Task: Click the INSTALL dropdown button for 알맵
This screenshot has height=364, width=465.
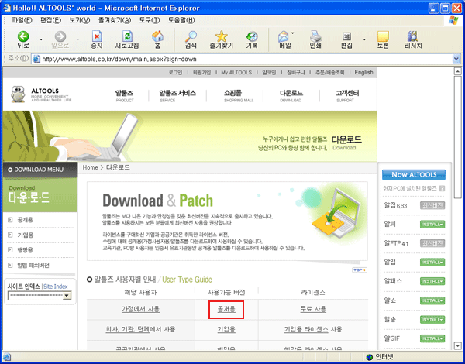Action: coord(432,263)
